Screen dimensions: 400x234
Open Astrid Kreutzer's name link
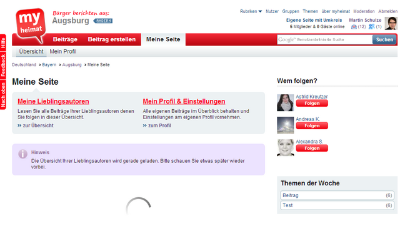coord(312,97)
